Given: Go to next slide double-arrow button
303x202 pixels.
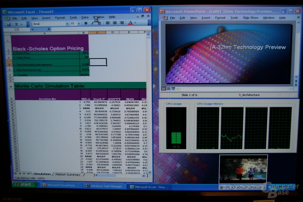Looking at the screenshot, I should click(x=296, y=85).
